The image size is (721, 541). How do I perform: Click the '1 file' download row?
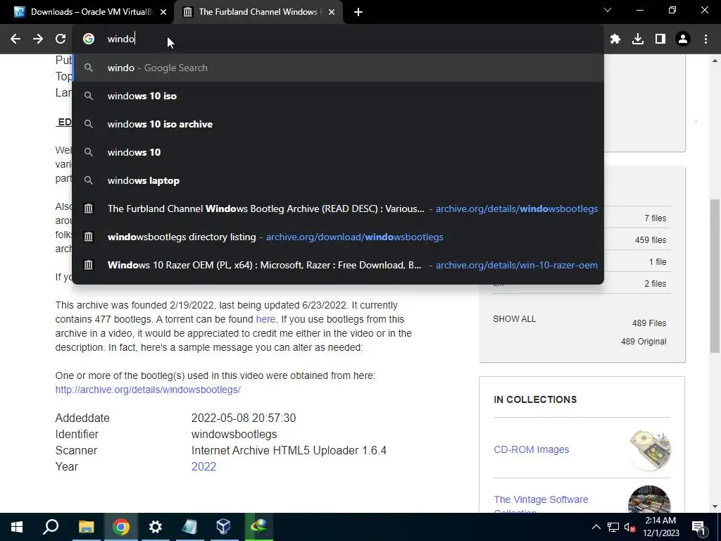[x=582, y=262]
